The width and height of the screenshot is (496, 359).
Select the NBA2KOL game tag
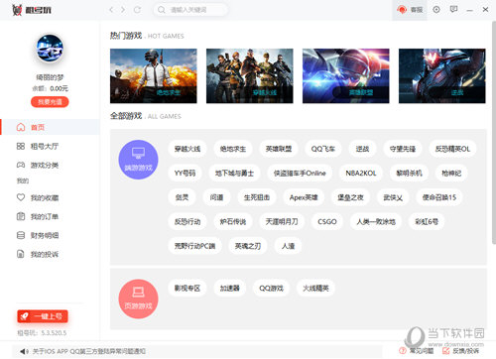point(361,173)
